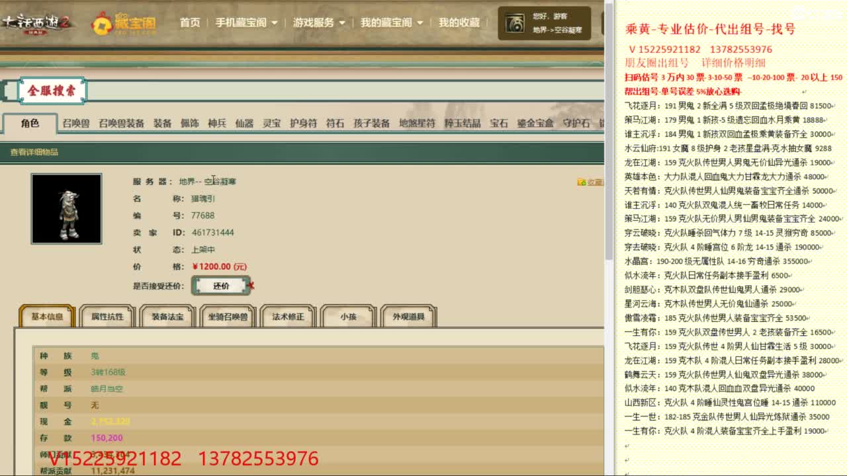This screenshot has height=476, width=847.
Task: Select the 符石 category tab
Action: [335, 123]
